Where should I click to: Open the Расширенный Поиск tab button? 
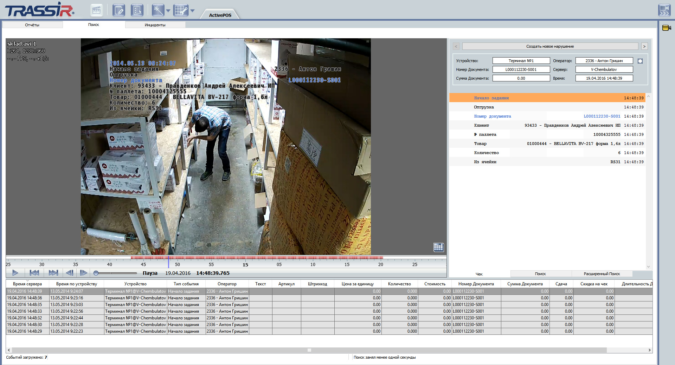click(602, 274)
